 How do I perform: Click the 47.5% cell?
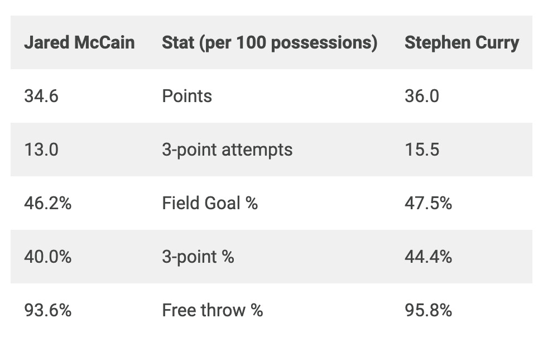pos(428,204)
